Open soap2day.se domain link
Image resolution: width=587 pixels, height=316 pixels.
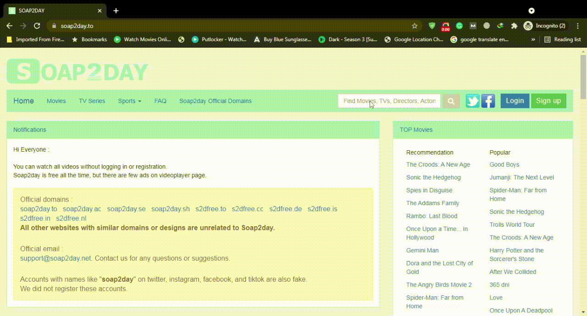(127, 209)
